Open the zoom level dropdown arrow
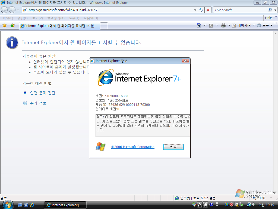The image size is (278, 209). pos(271,198)
